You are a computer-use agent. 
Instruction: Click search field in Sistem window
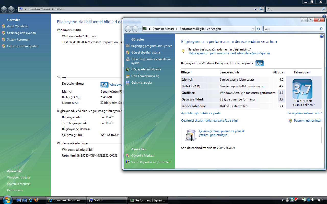296,9
